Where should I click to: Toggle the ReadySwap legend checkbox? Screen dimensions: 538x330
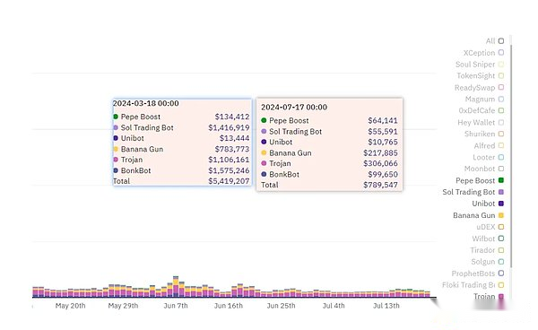tap(501, 87)
